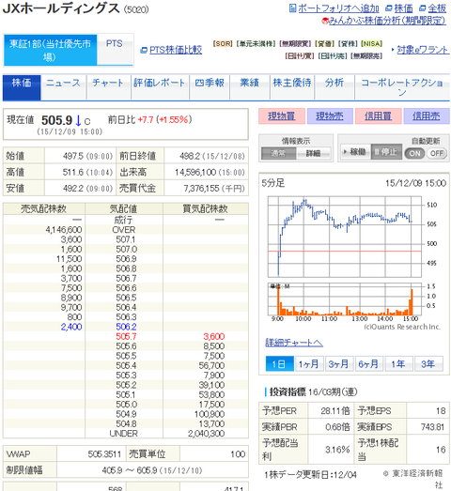Open the 株価 popup link at top

pyautogui.click(x=403, y=8)
